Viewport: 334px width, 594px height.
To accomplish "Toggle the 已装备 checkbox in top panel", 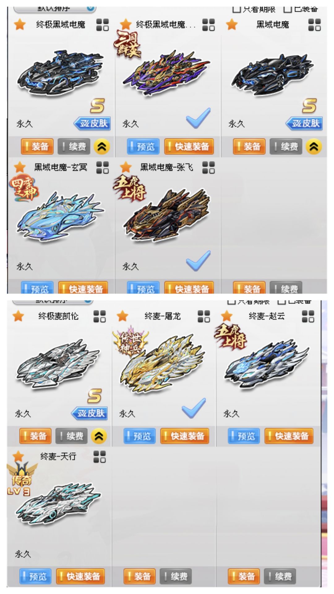I will [301, 9].
